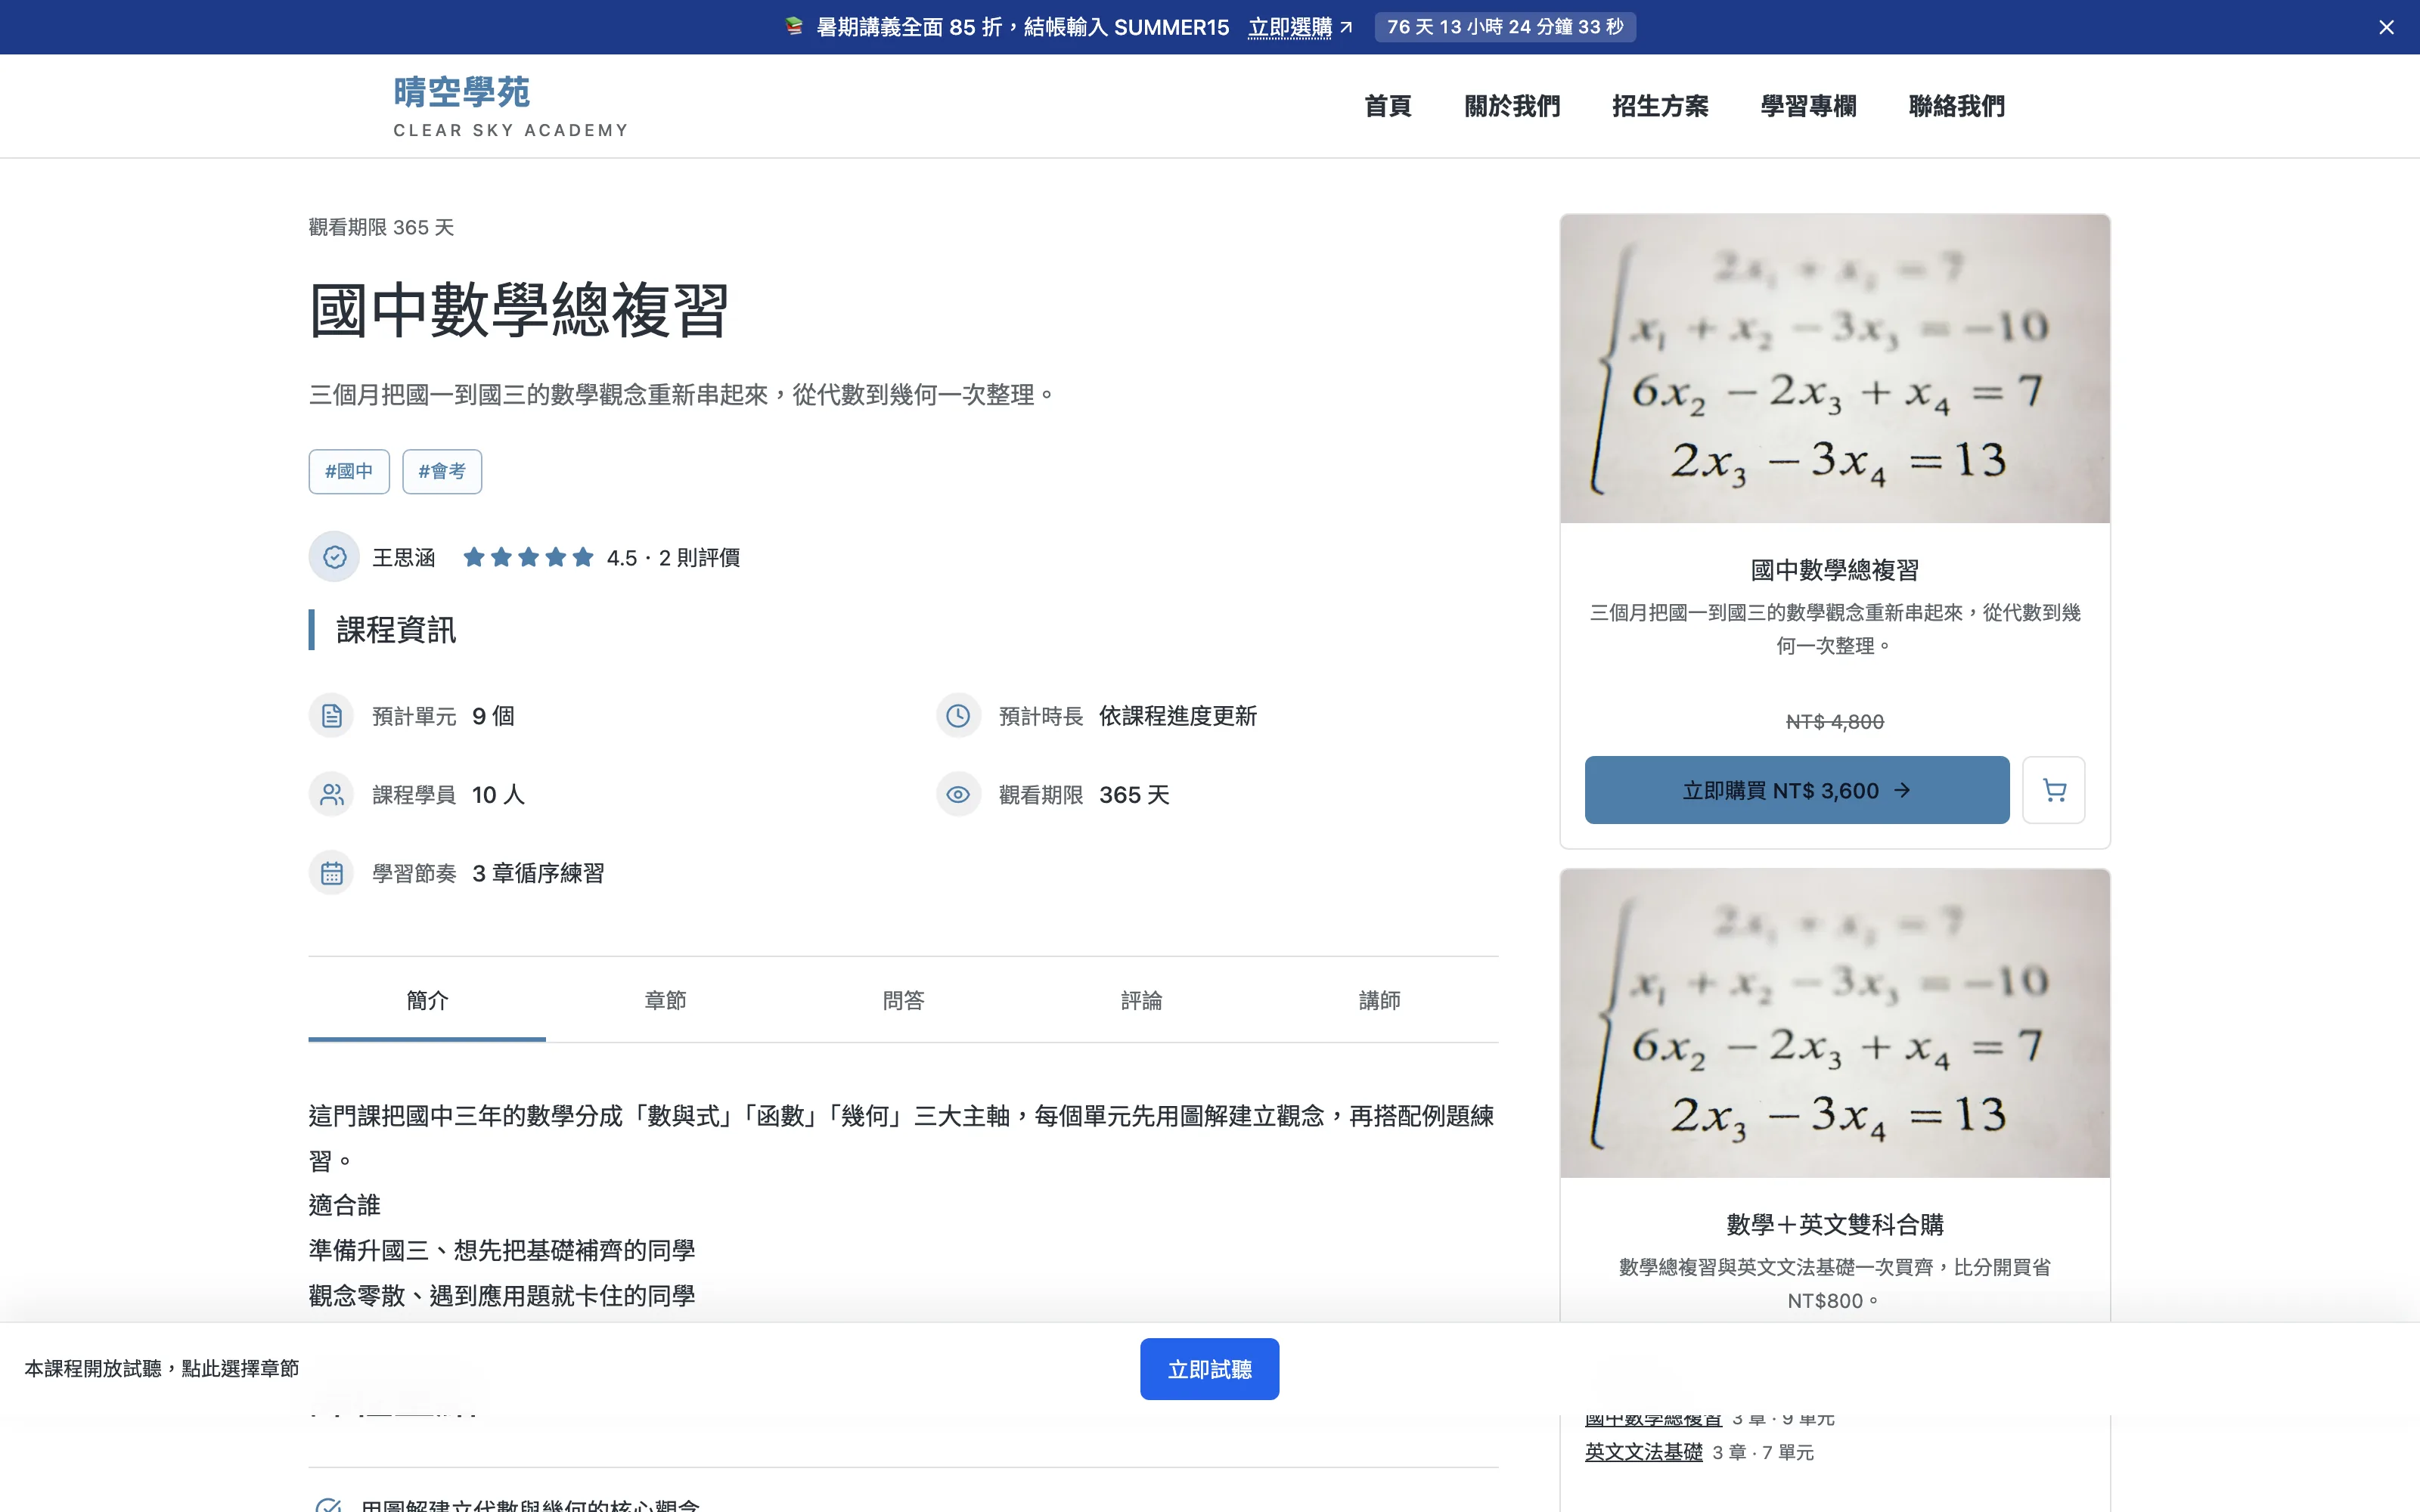The height and width of the screenshot is (1512, 2420).
Task: Click the clock icon beside 預計時長
Action: coord(958,716)
